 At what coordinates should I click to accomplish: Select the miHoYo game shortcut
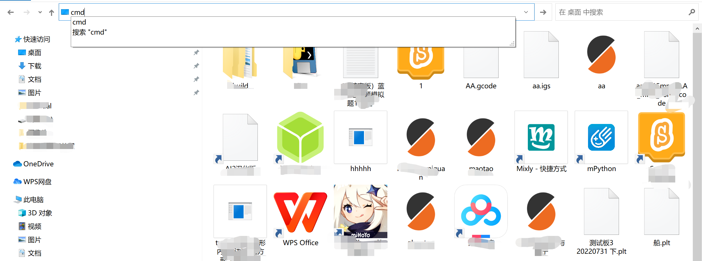361,211
